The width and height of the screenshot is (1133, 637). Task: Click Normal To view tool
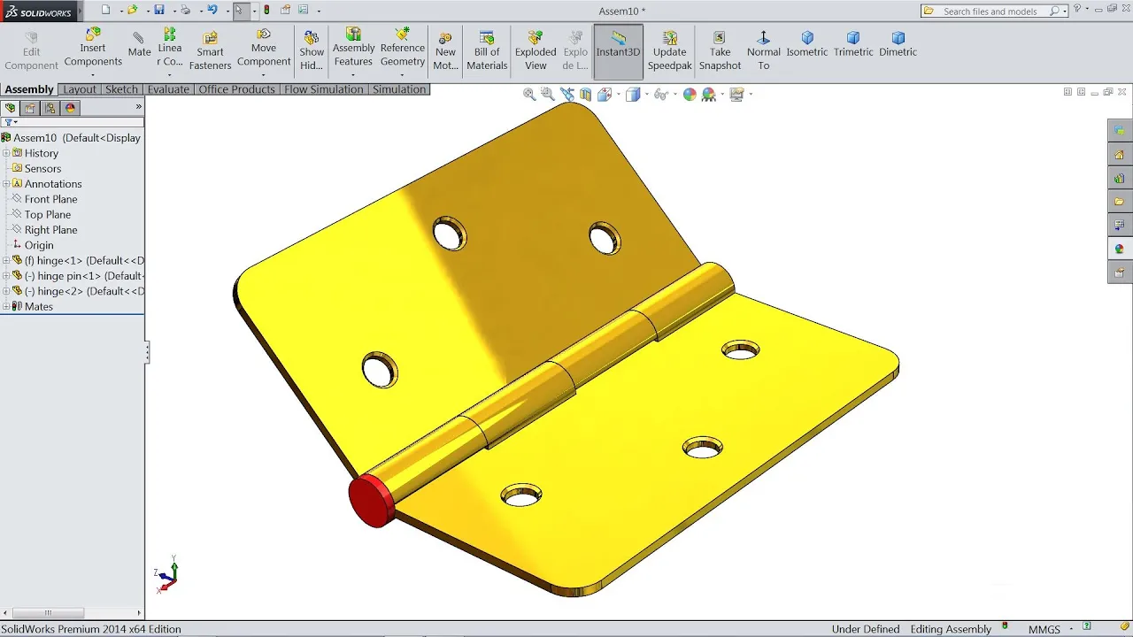click(x=763, y=50)
